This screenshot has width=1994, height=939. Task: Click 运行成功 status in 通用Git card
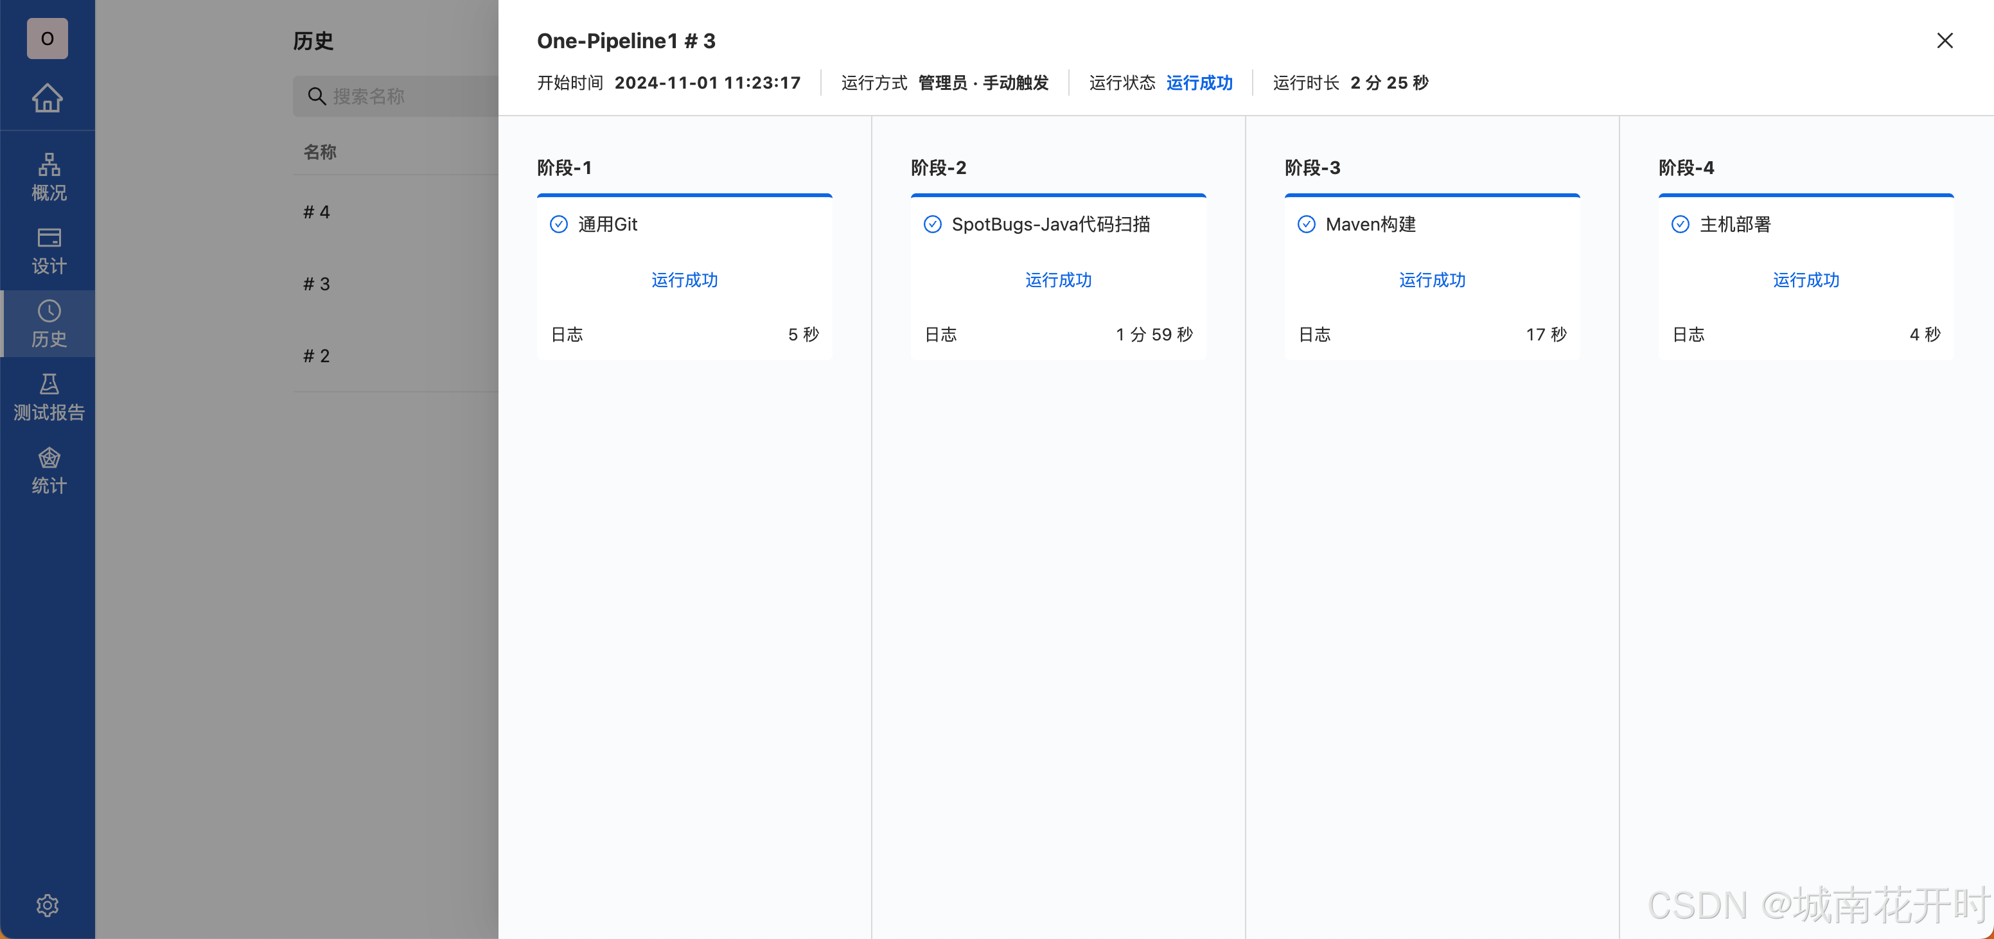coord(684,280)
